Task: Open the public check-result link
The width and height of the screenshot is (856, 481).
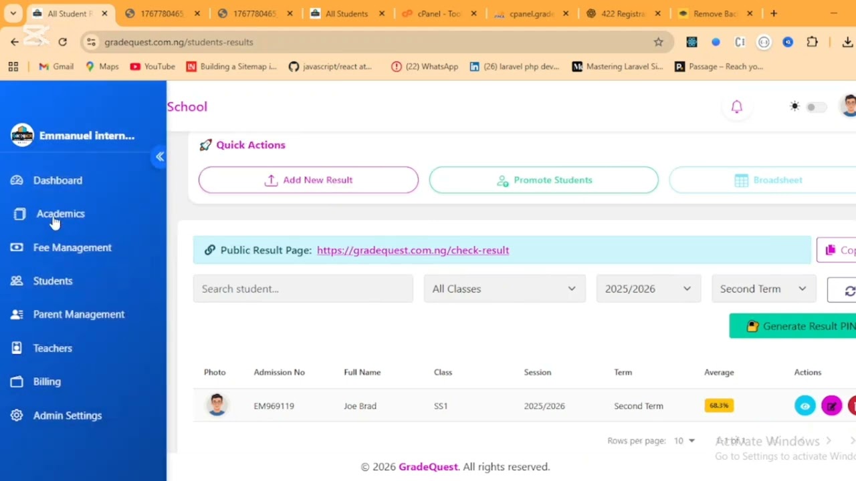Action: pos(413,250)
